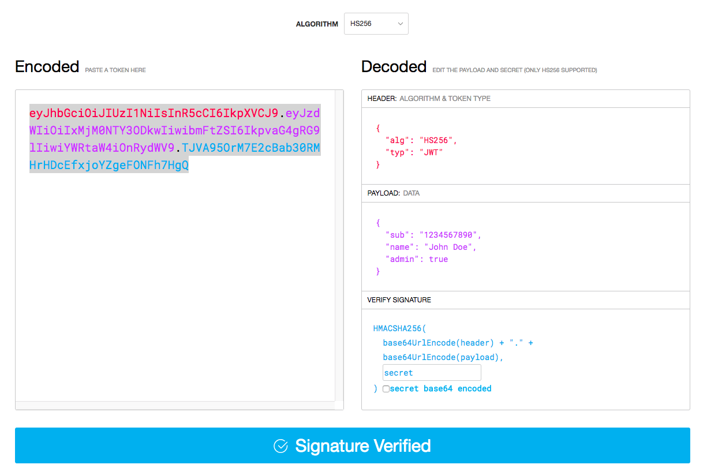Click the secret input field

pos(432,373)
